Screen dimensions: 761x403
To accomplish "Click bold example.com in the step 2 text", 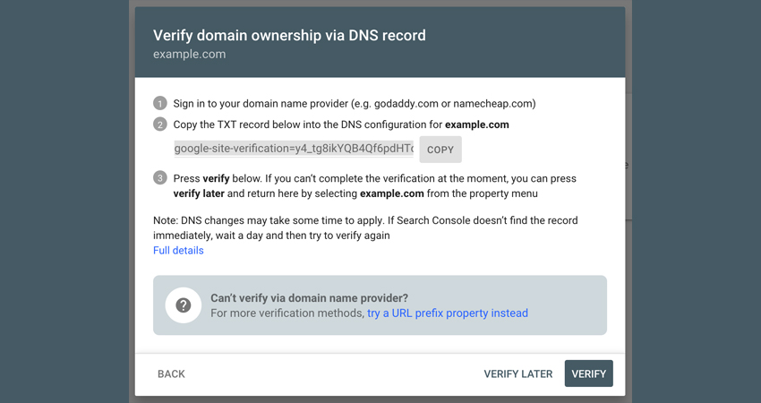I will coord(477,124).
